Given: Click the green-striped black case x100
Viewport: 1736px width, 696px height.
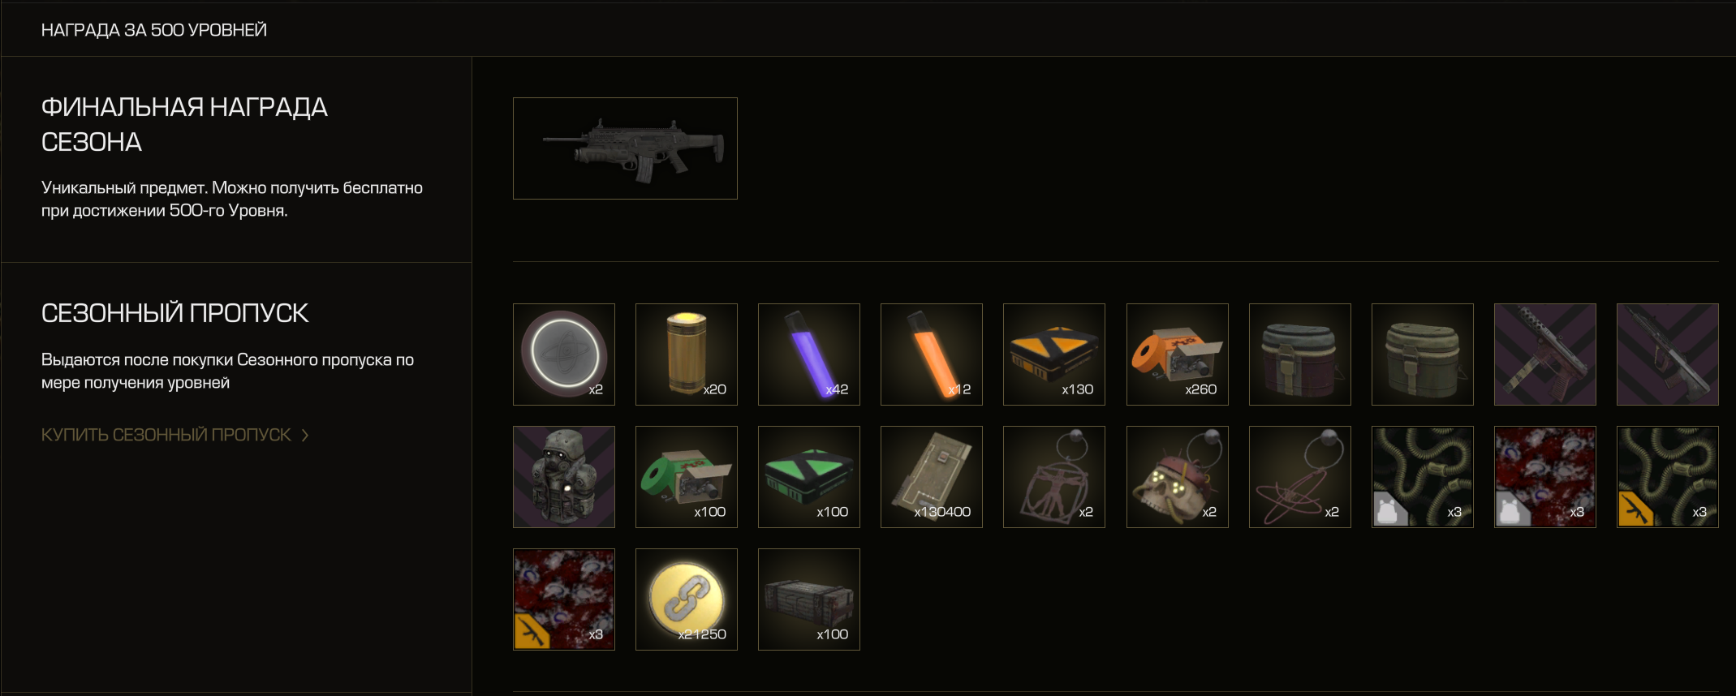Looking at the screenshot, I should tap(809, 477).
